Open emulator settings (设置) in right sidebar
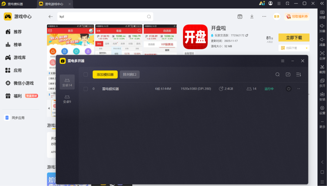Screen dimensions: 327x186 click(322, 110)
